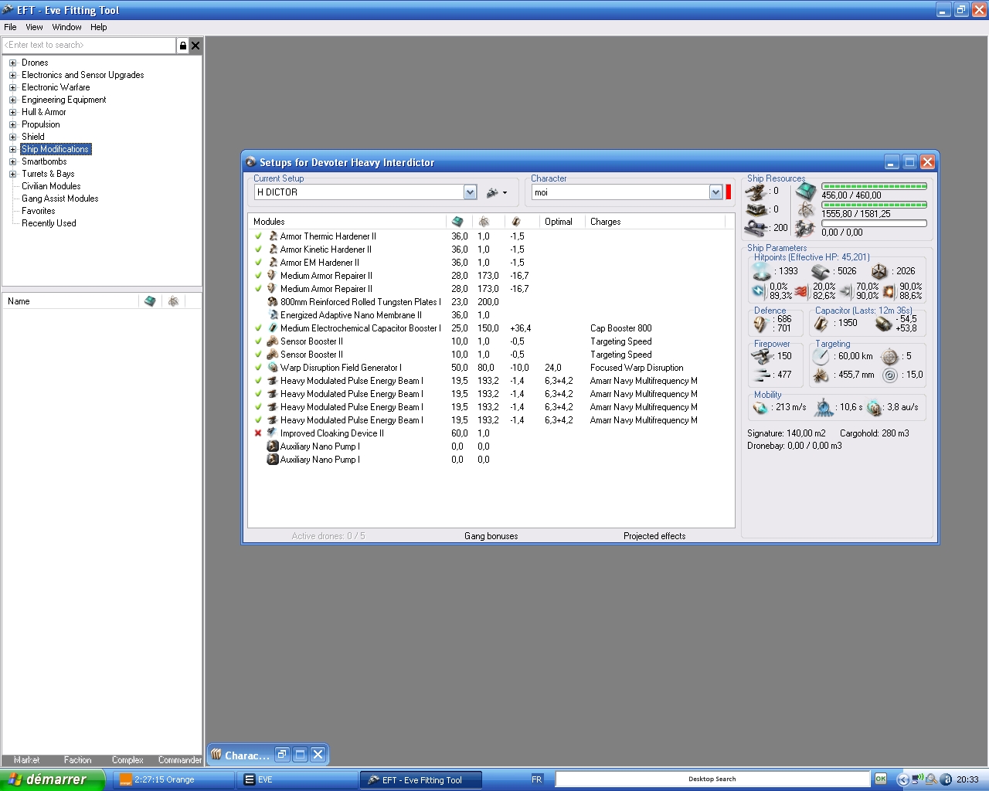
Task: Click Projected effects label
Action: [x=654, y=536]
